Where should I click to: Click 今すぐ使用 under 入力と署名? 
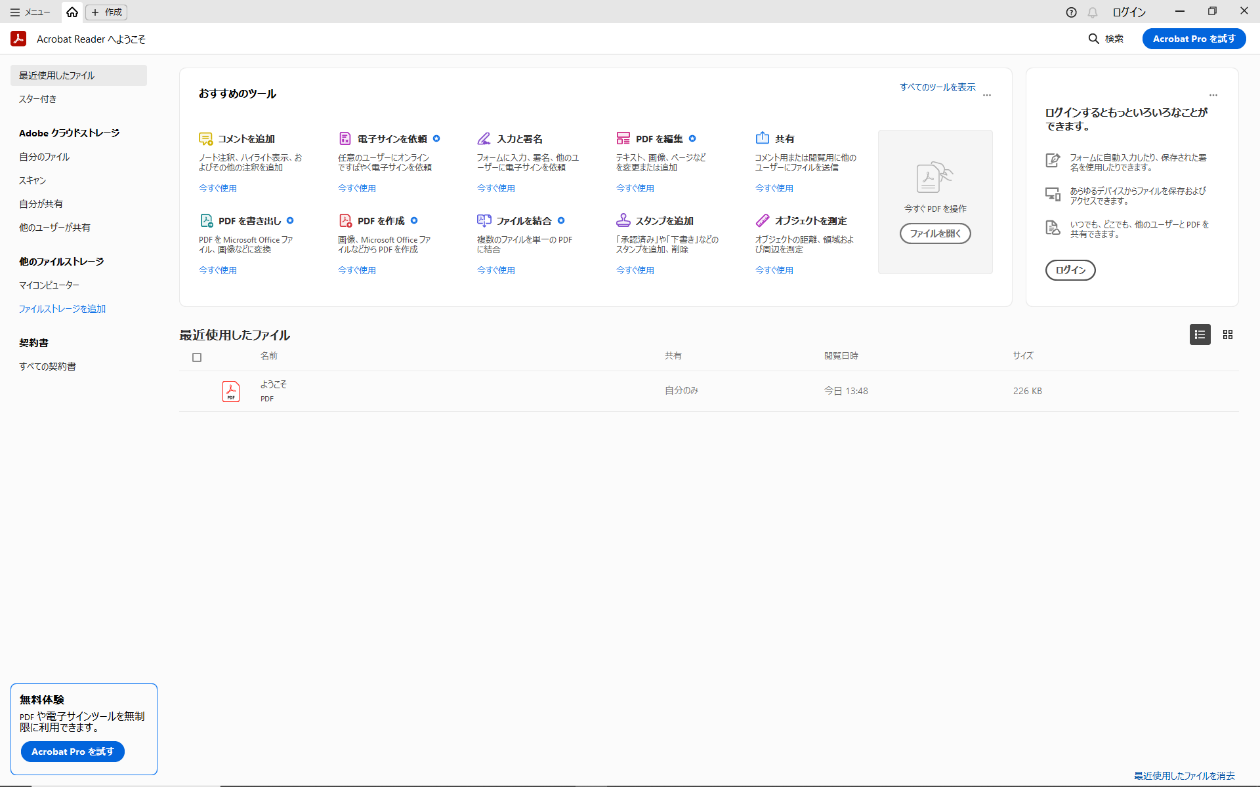pyautogui.click(x=496, y=188)
